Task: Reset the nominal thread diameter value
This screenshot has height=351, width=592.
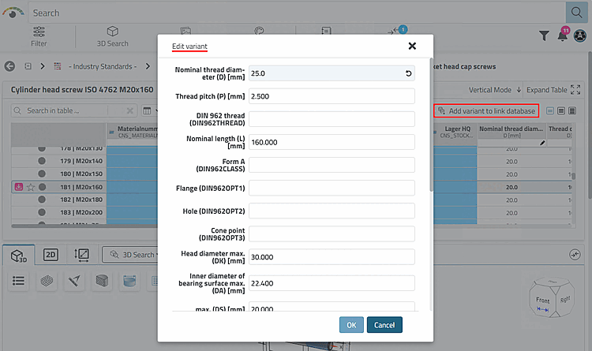Action: [408, 73]
